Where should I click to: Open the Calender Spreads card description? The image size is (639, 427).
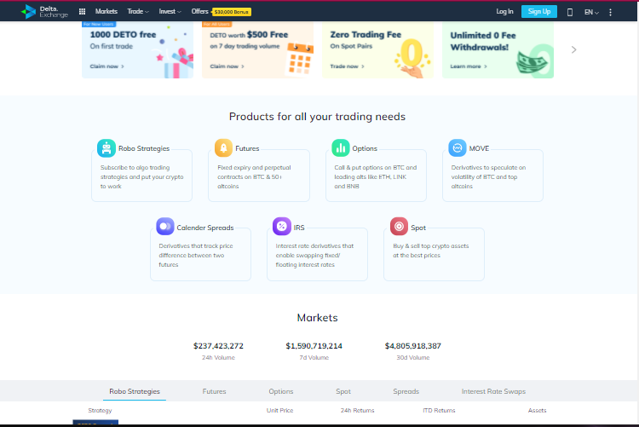pos(196,256)
